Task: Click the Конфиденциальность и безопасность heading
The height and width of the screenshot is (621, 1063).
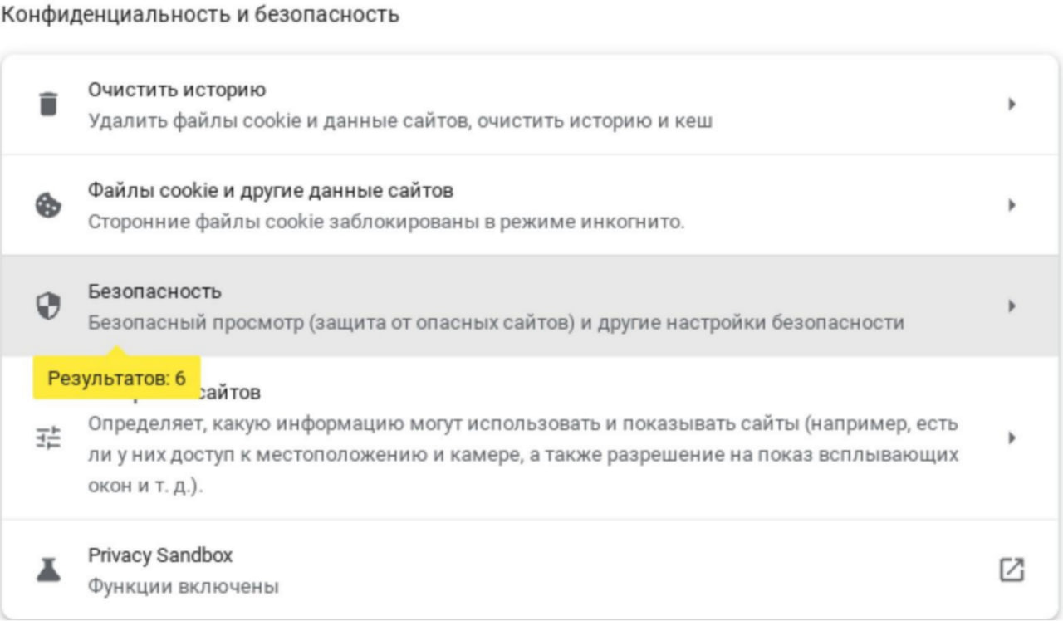Action: click(x=201, y=15)
